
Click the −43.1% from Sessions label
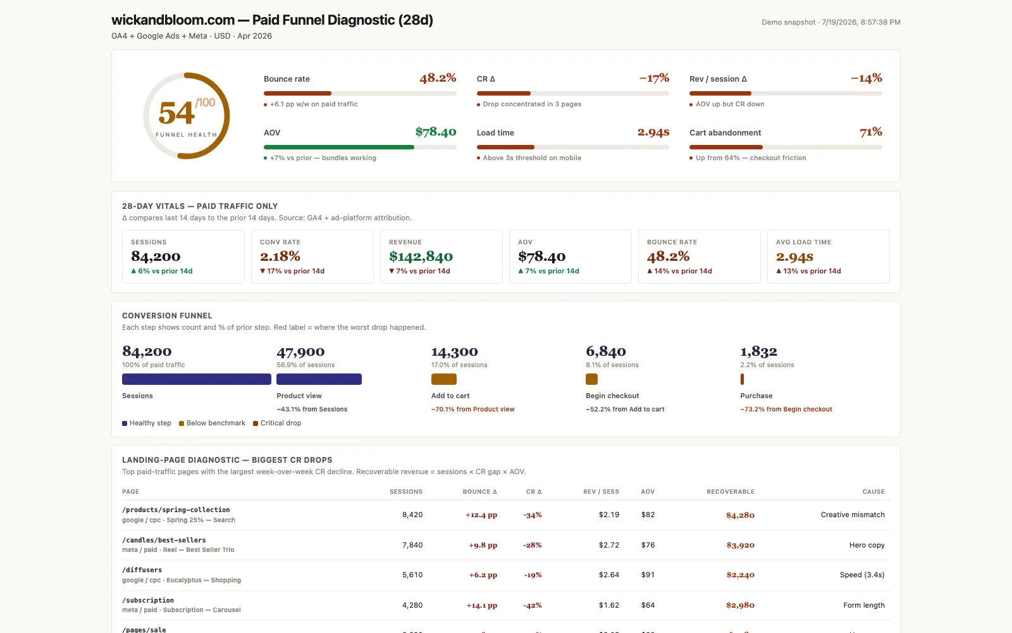(x=312, y=410)
